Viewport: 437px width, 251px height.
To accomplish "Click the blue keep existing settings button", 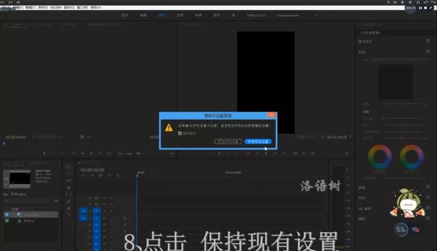I will [258, 142].
